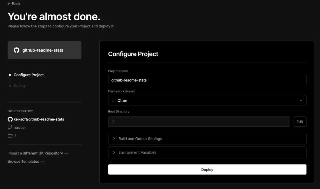Click the GitHub icon in the github-readme-stats card
The width and height of the screenshot is (320, 189).
click(x=17, y=50)
